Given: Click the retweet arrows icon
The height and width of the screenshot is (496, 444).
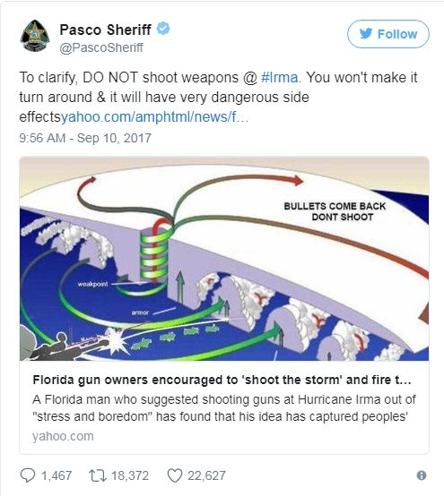Looking at the screenshot, I should click(97, 475).
